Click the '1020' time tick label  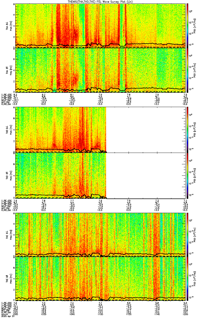tap(44, 314)
